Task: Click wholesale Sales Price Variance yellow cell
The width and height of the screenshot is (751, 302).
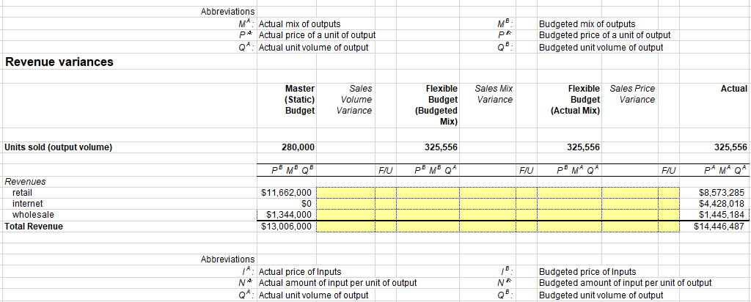Action: [629, 215]
